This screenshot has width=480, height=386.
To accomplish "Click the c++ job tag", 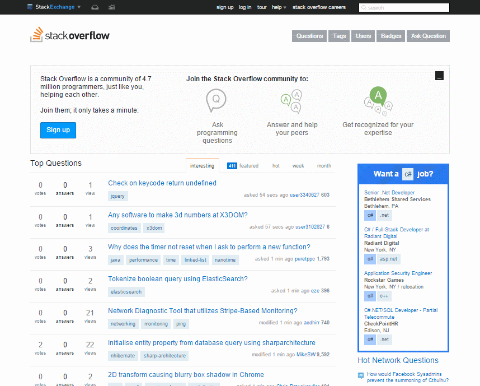I will click(384, 296).
